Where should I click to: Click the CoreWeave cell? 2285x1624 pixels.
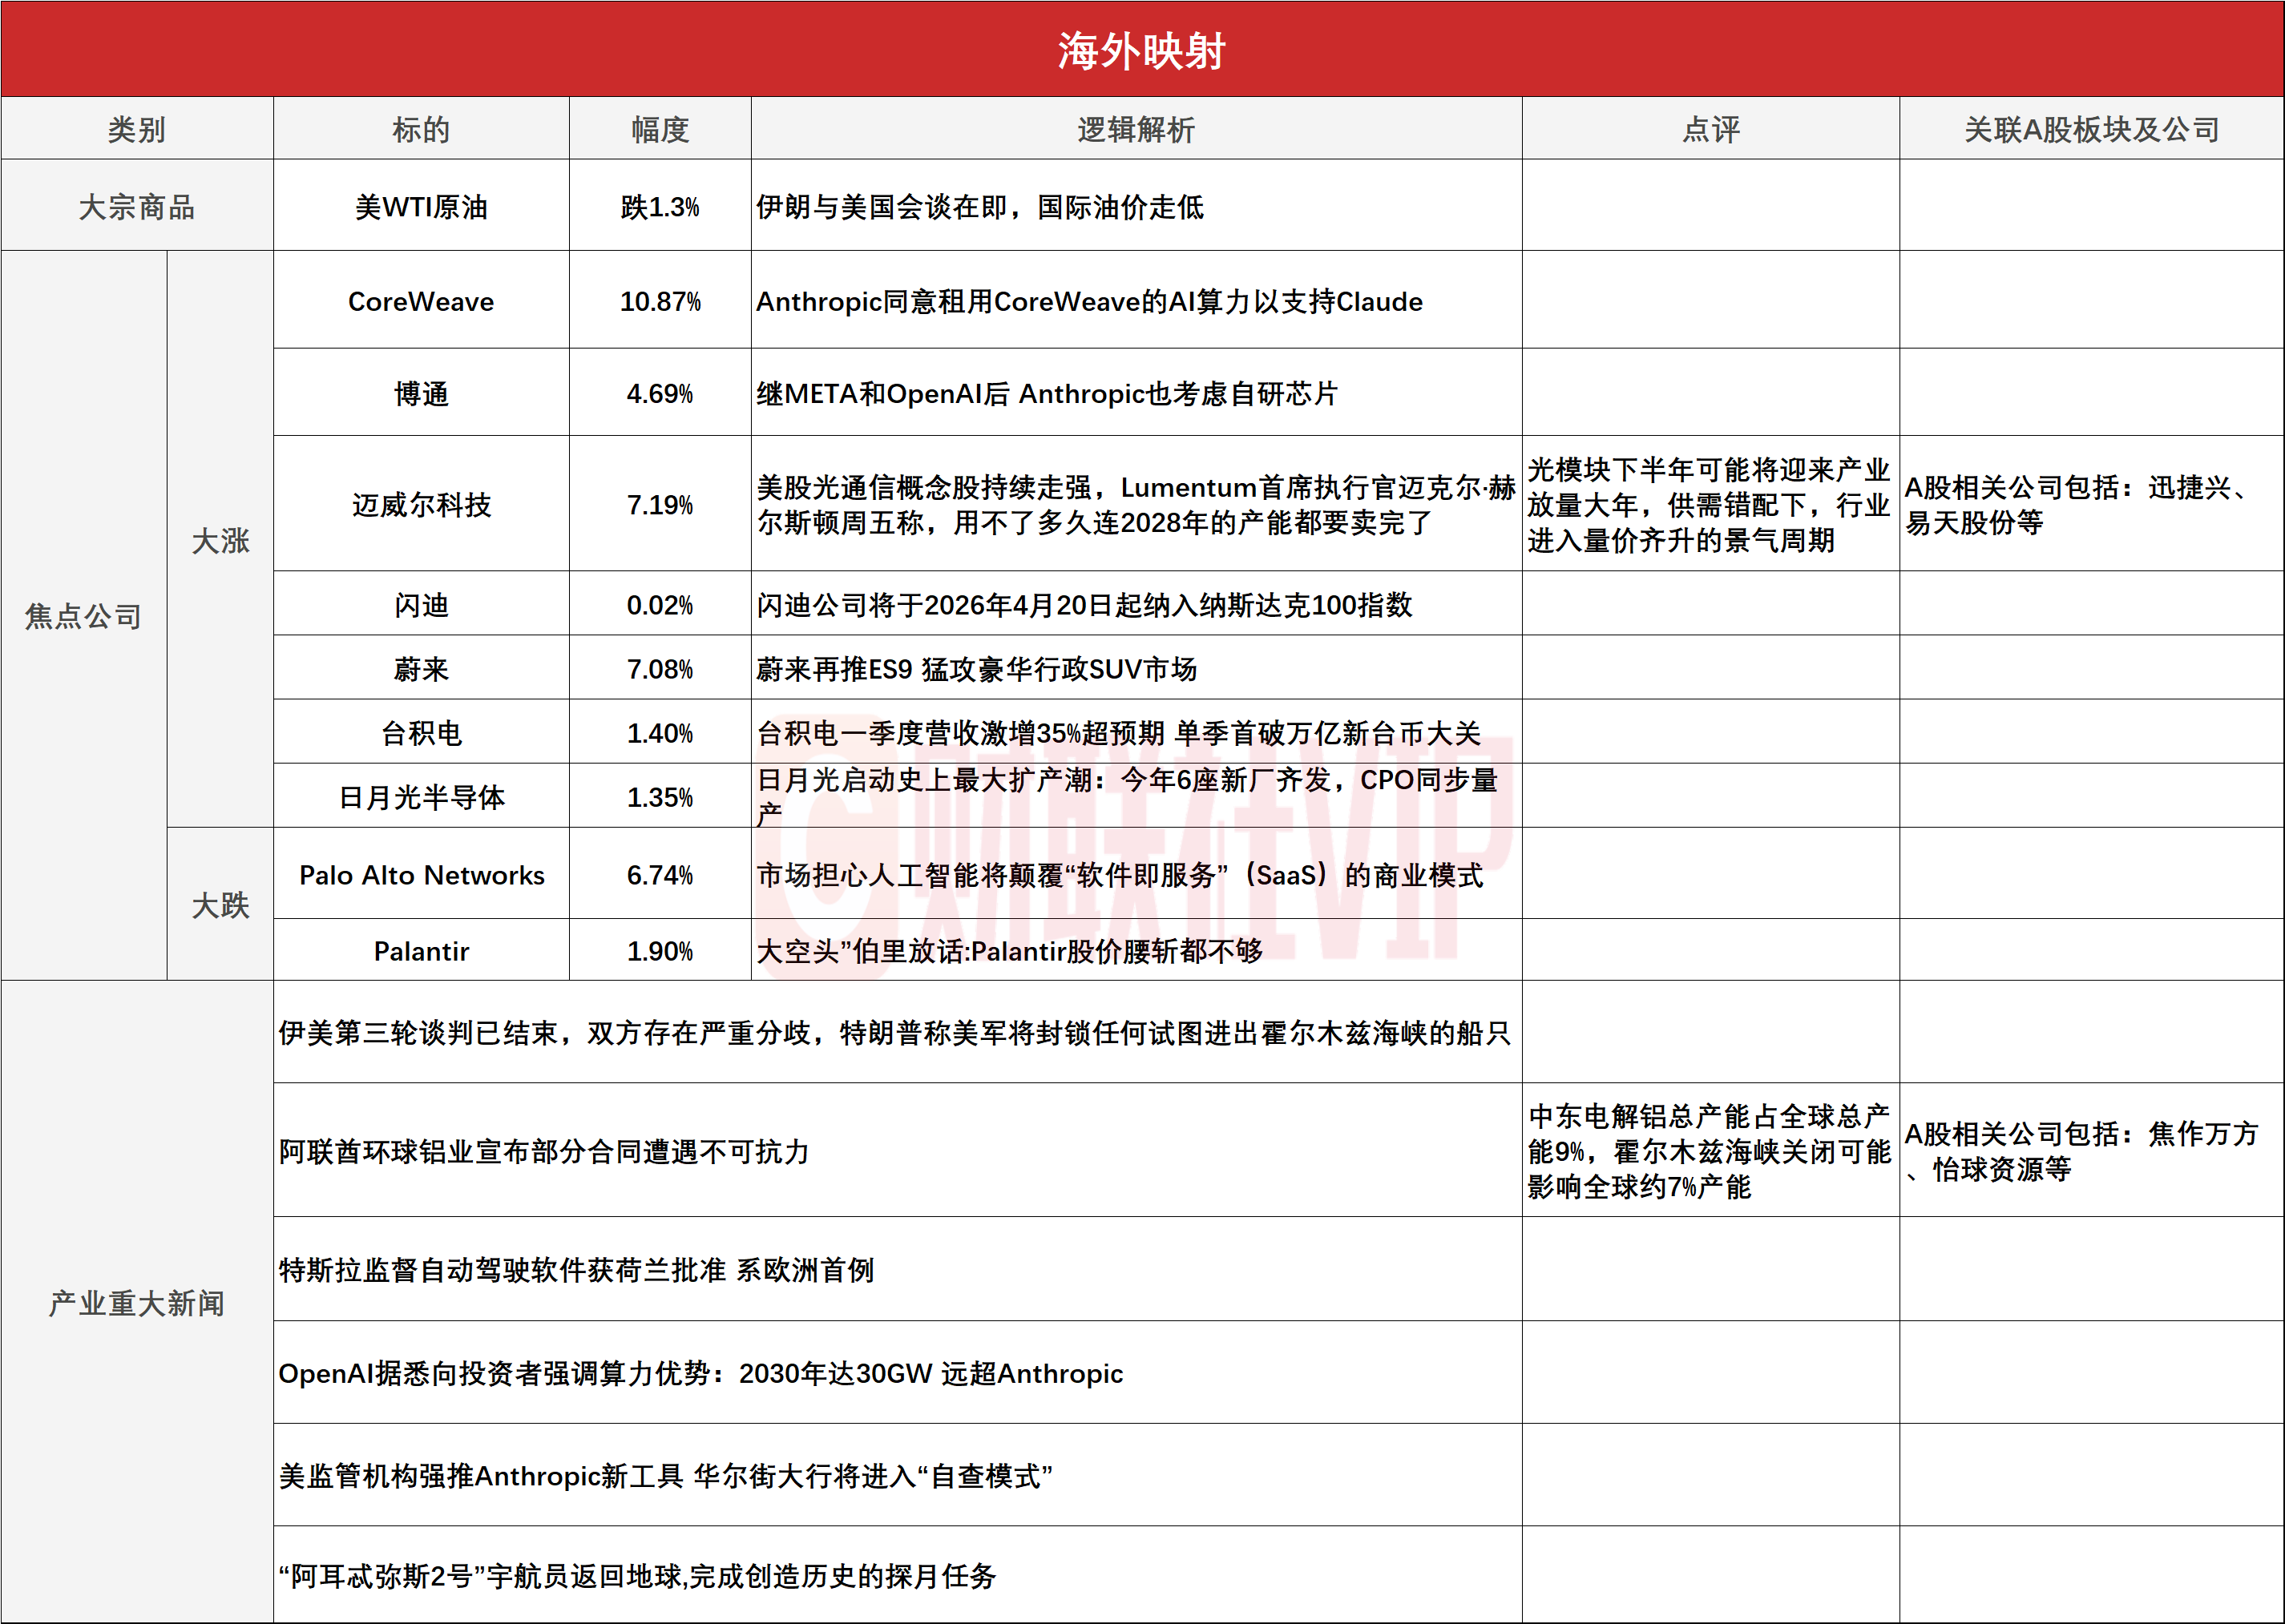[422, 301]
